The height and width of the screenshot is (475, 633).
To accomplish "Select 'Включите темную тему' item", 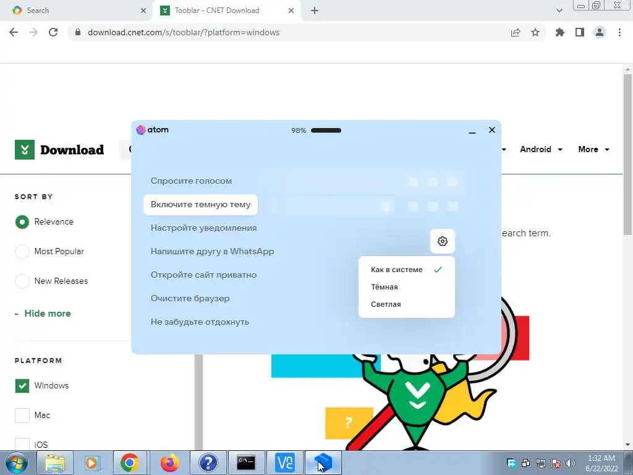I will pyautogui.click(x=201, y=204).
